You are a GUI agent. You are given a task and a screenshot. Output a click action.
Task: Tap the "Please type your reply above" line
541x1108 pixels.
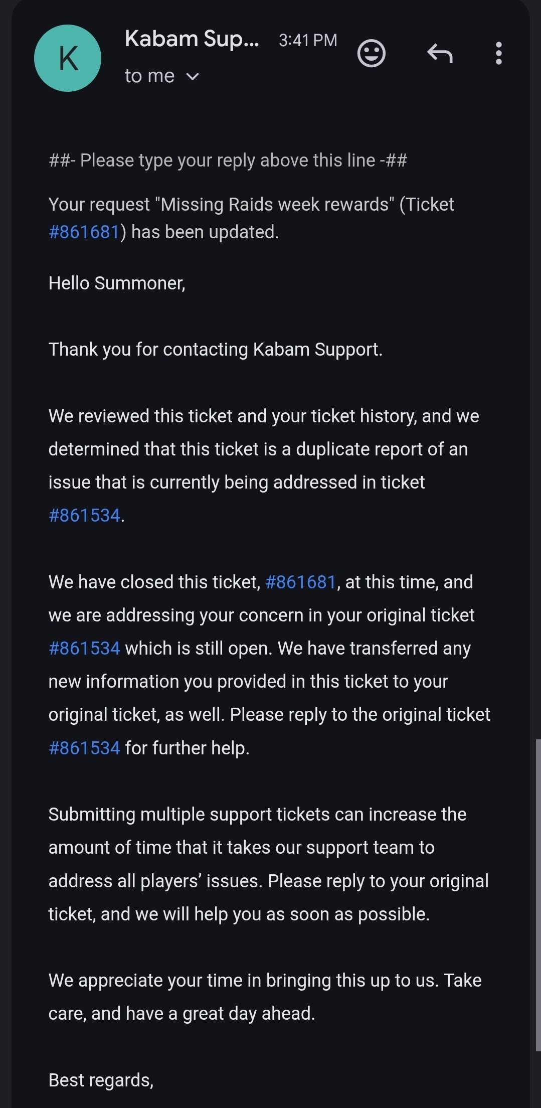tap(228, 161)
